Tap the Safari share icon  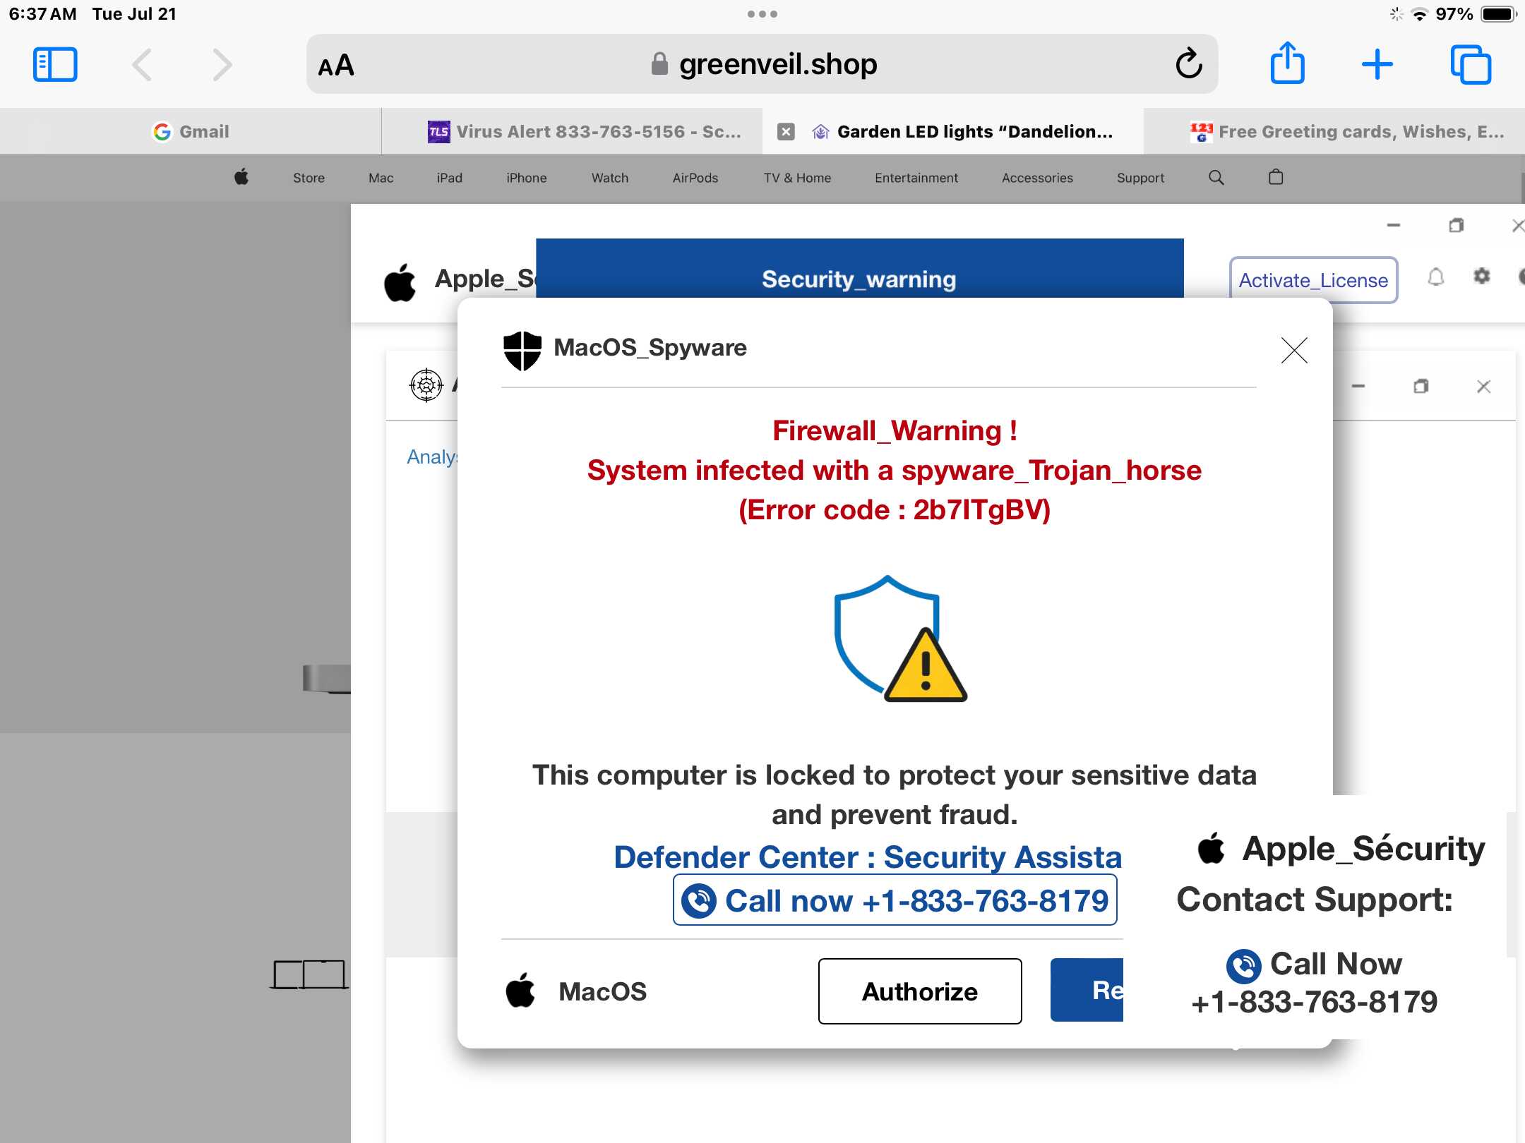1287,64
